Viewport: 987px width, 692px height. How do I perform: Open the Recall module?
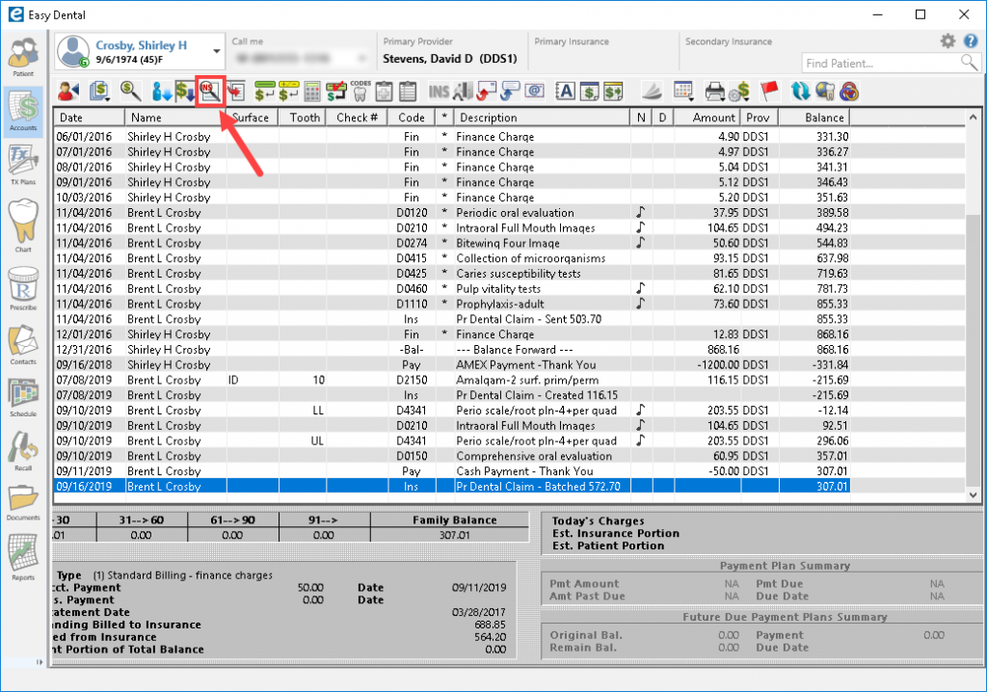click(x=23, y=451)
